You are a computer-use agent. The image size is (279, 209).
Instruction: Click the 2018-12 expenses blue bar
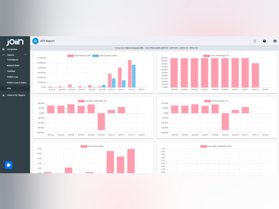(x=133, y=76)
